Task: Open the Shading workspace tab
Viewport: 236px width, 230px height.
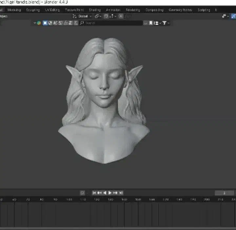Action: 95,10
